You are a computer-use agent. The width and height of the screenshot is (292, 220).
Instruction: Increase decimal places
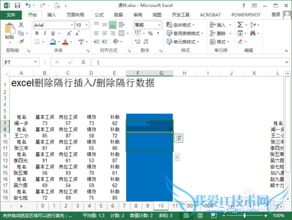point(138,42)
